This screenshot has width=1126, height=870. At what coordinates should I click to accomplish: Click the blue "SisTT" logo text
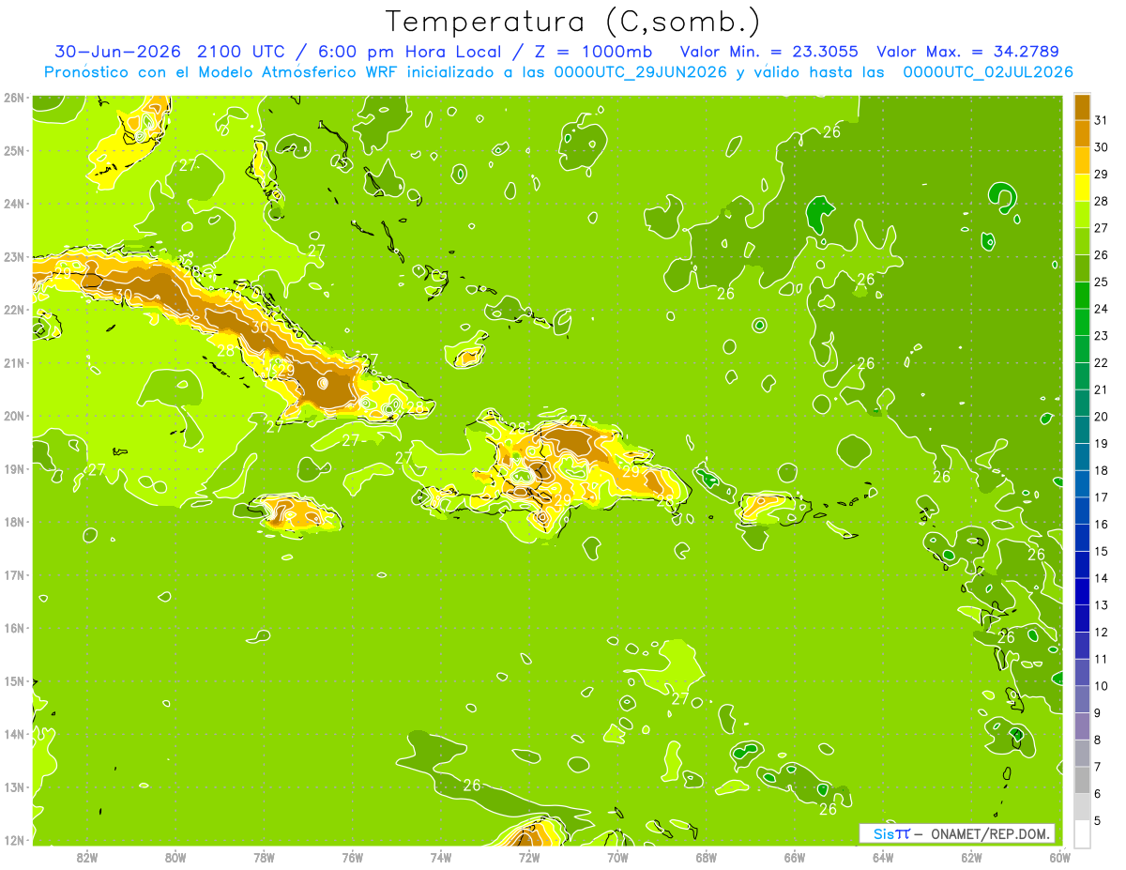pos(891,833)
